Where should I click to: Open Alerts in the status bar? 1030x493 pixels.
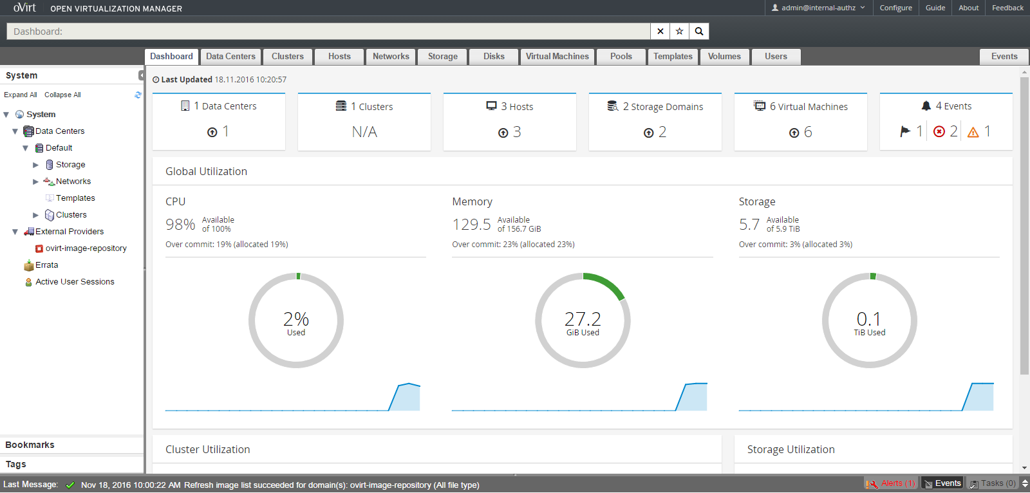point(891,483)
